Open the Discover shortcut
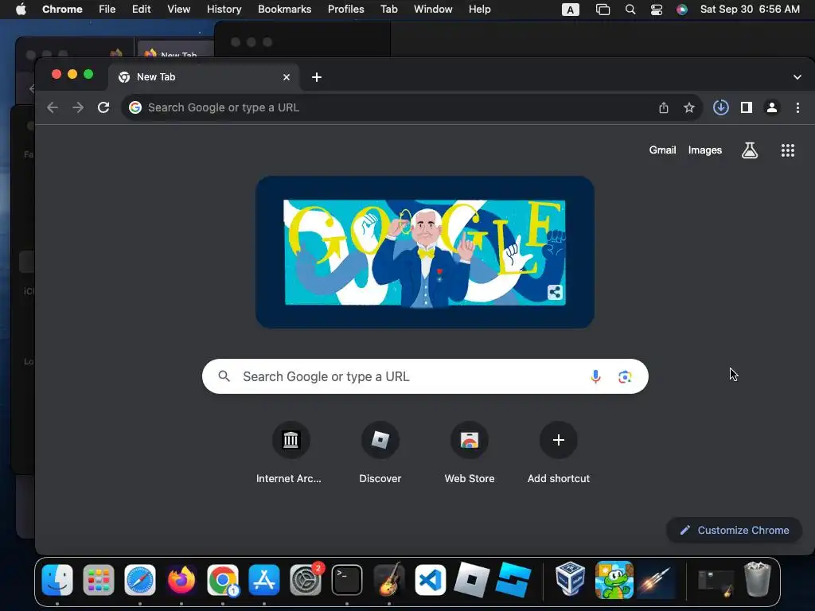The image size is (815, 611). 380,453
